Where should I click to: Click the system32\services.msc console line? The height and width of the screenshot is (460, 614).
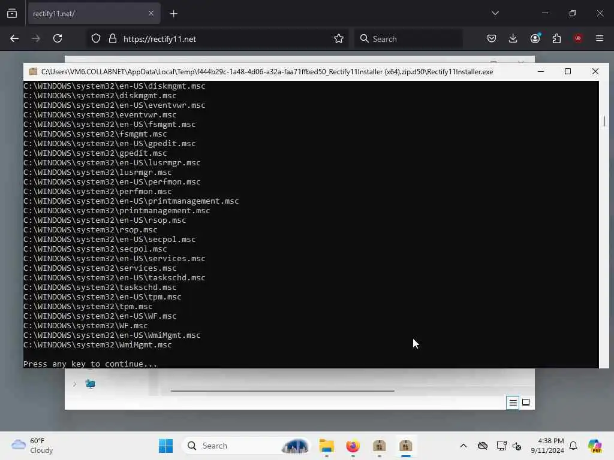pos(100,268)
